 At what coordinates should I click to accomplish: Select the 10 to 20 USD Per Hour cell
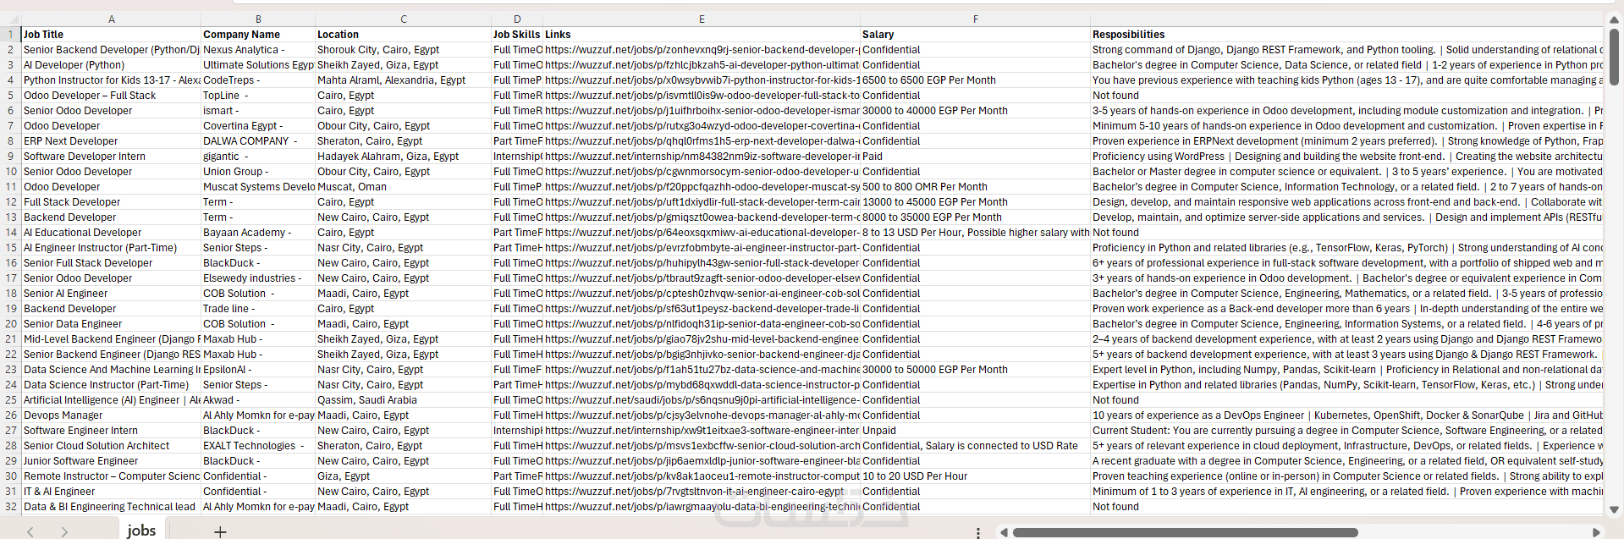(975, 476)
